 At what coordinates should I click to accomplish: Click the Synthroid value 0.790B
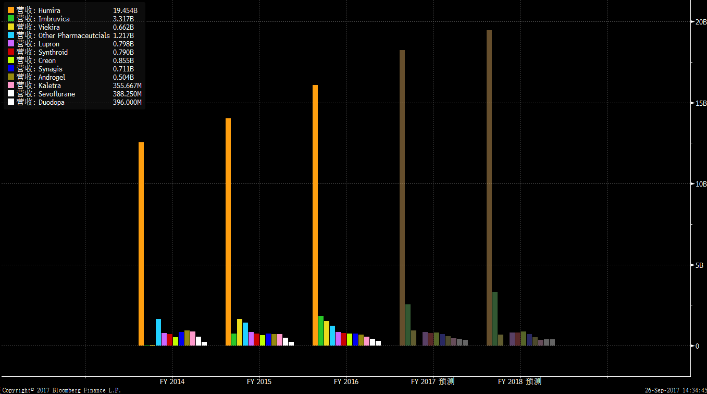(x=123, y=52)
